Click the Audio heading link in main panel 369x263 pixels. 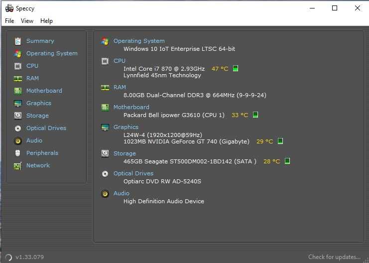point(122,193)
